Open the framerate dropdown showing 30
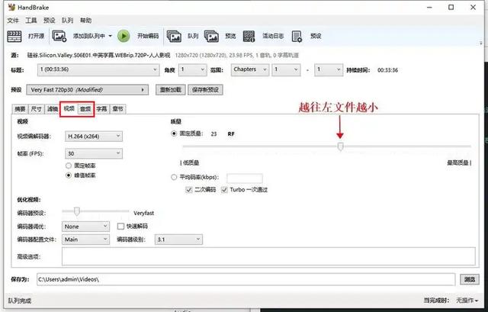Screen dimensions: 488x312 pos(94,153)
